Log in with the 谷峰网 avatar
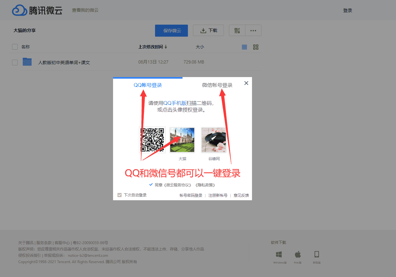This screenshot has height=277, width=396. click(214, 140)
